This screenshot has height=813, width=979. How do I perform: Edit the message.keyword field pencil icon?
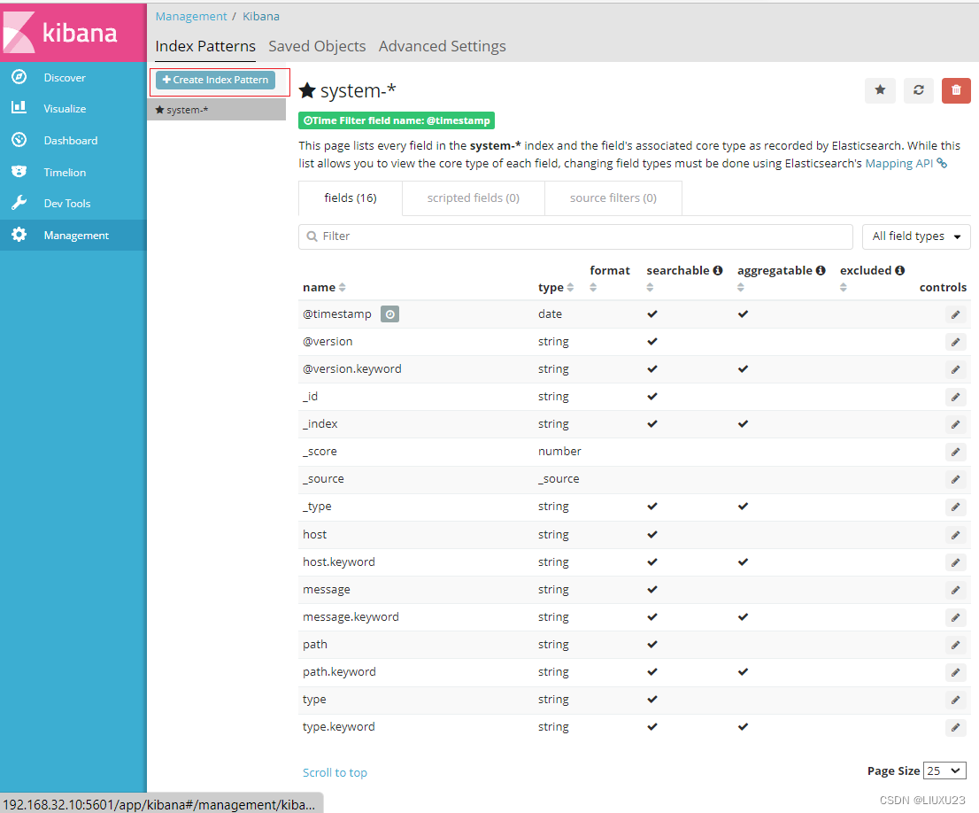pos(955,617)
